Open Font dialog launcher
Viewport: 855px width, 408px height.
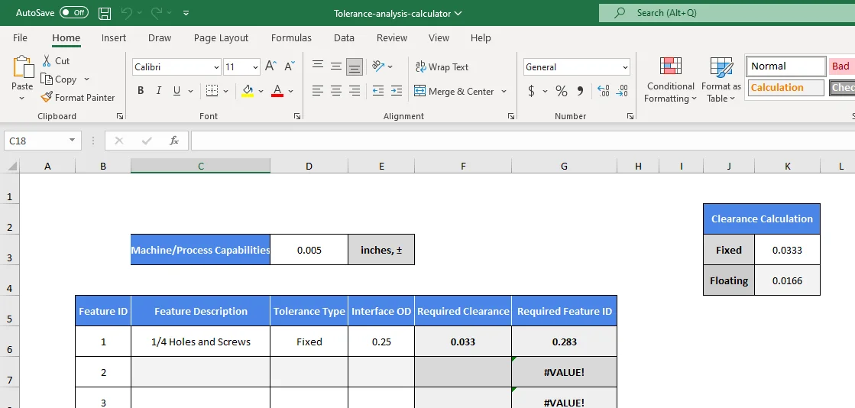(x=297, y=116)
